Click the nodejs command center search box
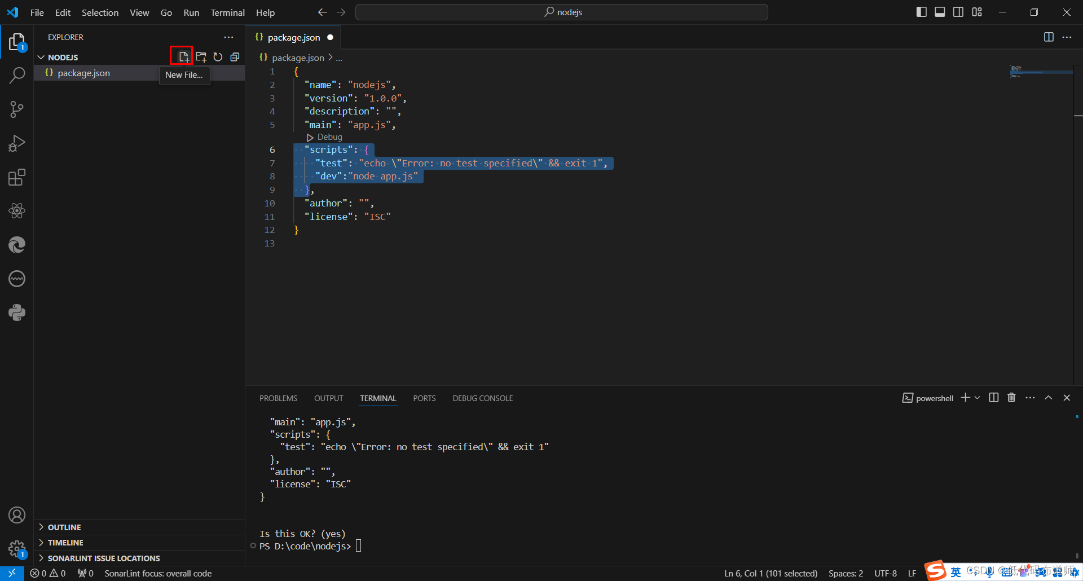This screenshot has width=1083, height=581. (561, 12)
